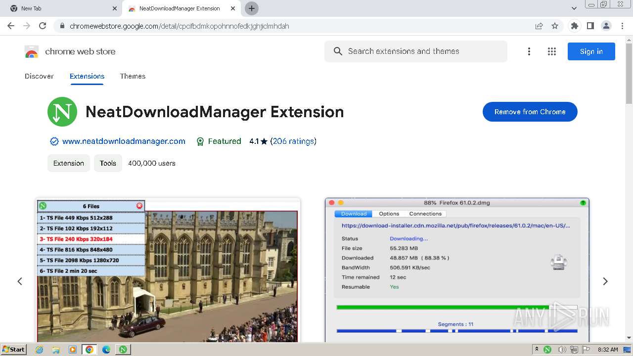Open web store more options dots
The image size is (633, 356).
529,51
